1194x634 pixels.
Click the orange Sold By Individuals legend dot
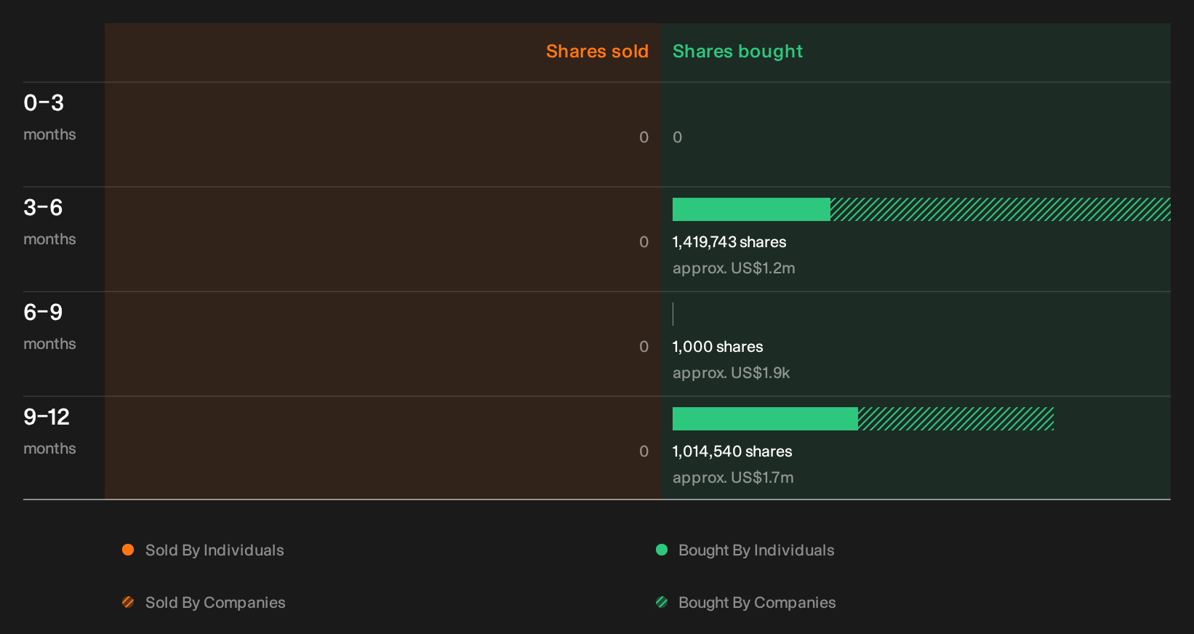pos(128,550)
